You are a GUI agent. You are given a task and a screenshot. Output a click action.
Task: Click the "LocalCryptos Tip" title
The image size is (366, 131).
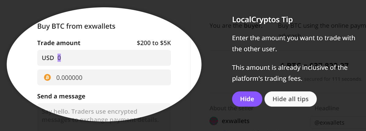point(263,19)
